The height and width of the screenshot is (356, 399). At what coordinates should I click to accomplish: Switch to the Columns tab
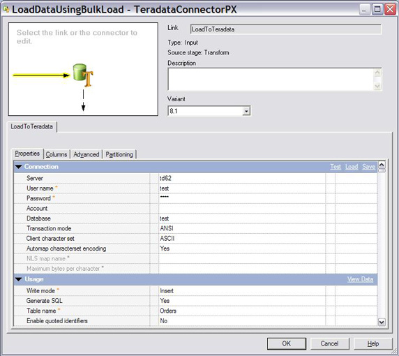tap(57, 154)
